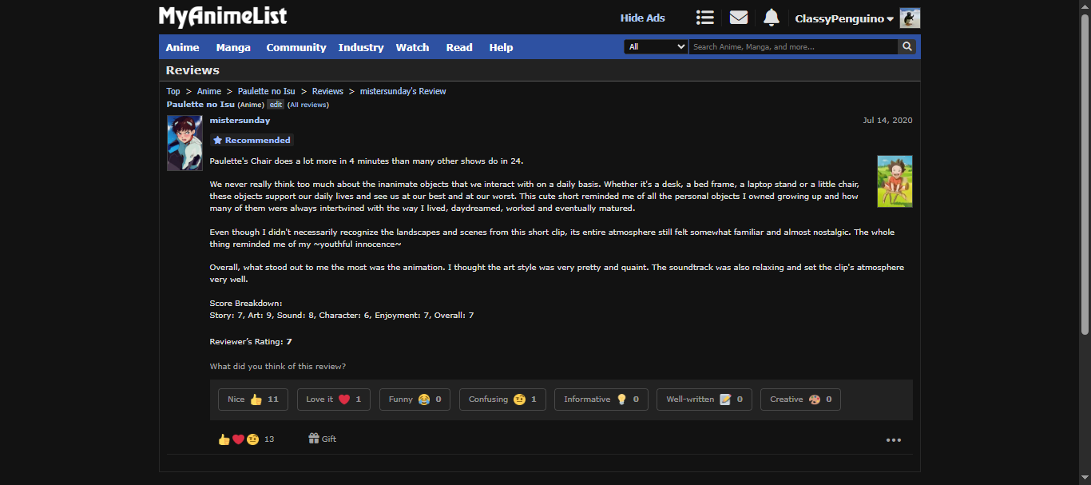
Task: Open the Manga menu
Action: [233, 47]
